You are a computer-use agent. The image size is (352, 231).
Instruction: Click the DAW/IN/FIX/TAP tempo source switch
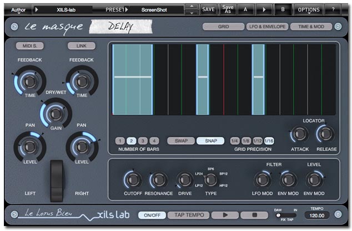pyautogui.click(x=286, y=215)
